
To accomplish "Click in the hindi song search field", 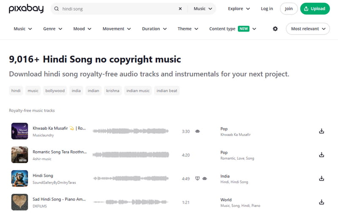I will pyautogui.click(x=119, y=9).
